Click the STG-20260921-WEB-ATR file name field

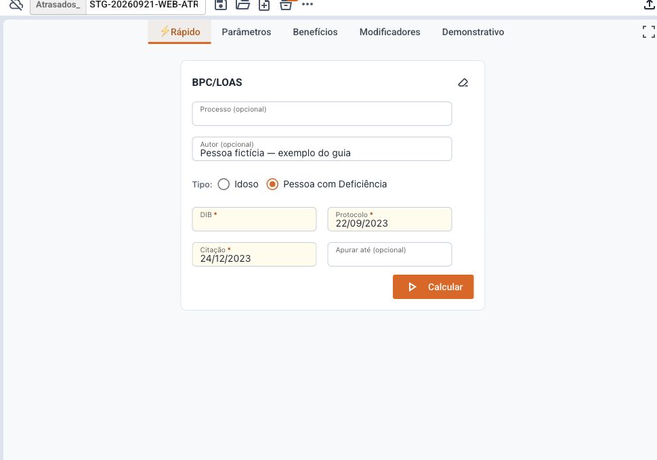pyautogui.click(x=146, y=5)
